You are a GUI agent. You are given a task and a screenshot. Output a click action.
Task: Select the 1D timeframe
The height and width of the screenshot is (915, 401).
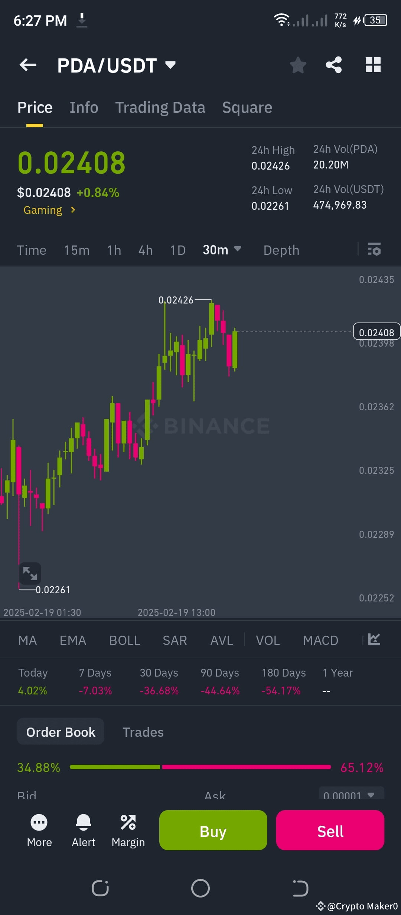point(177,250)
